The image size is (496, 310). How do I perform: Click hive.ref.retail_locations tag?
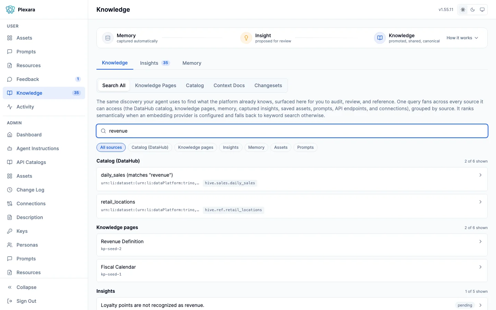[233, 210]
